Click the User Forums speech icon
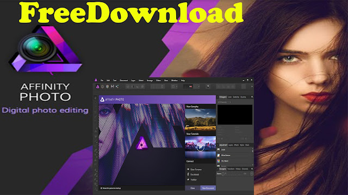 [188, 170]
